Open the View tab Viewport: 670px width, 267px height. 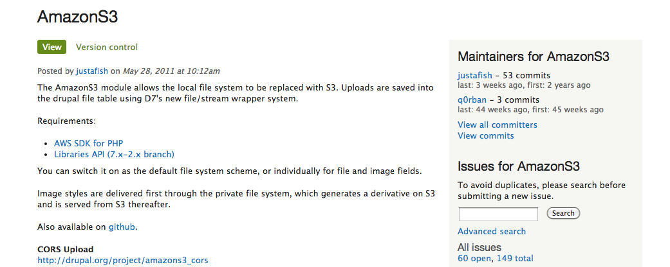tap(51, 47)
